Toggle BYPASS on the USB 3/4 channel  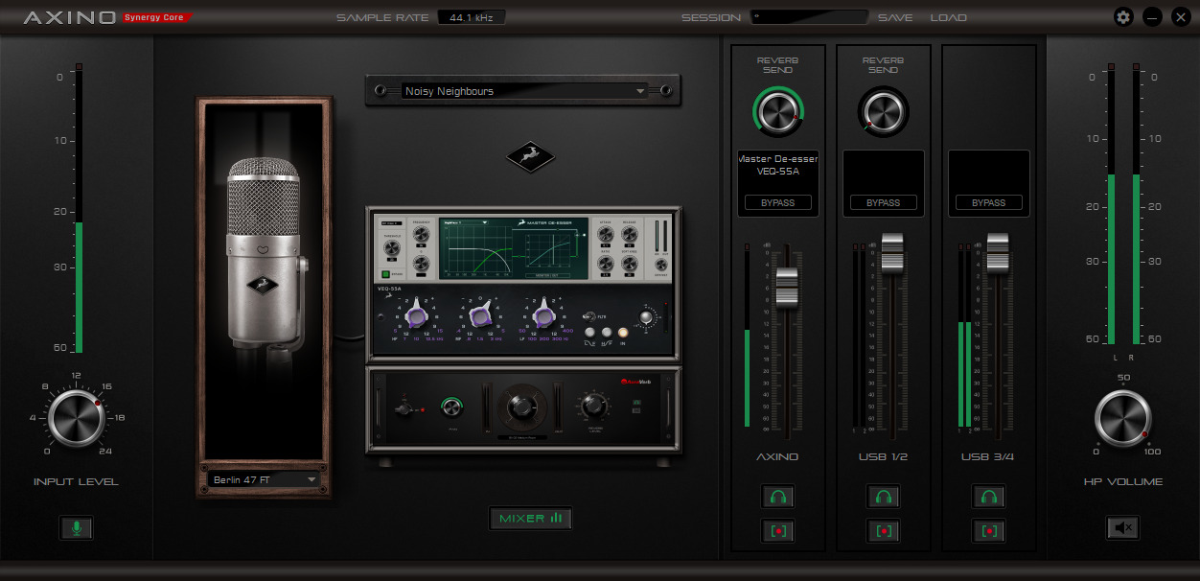tap(989, 202)
